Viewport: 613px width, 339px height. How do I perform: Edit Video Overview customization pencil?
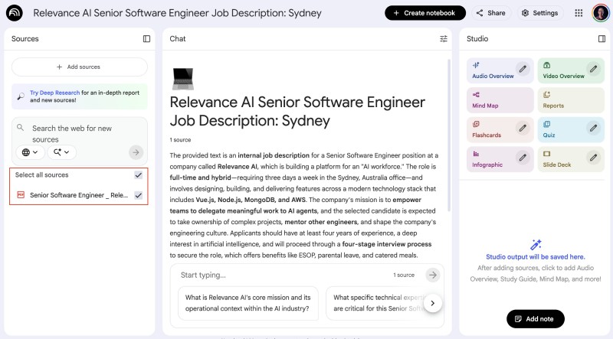pos(592,70)
